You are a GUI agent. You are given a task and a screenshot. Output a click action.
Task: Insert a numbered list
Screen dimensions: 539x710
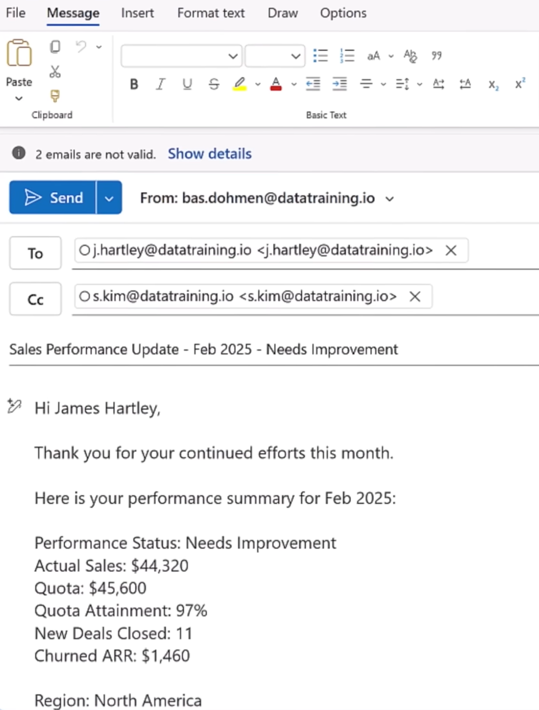[347, 56]
